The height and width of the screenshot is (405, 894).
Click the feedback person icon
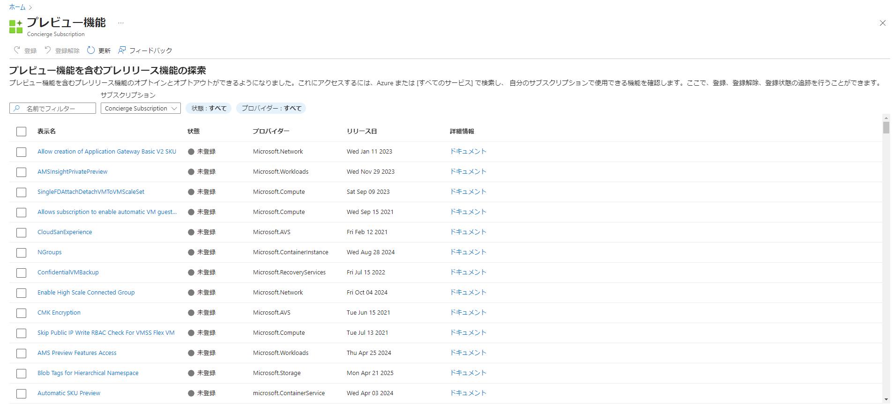pyautogui.click(x=122, y=50)
